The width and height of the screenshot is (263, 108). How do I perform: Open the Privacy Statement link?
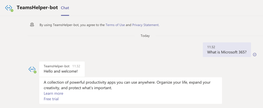145,25
